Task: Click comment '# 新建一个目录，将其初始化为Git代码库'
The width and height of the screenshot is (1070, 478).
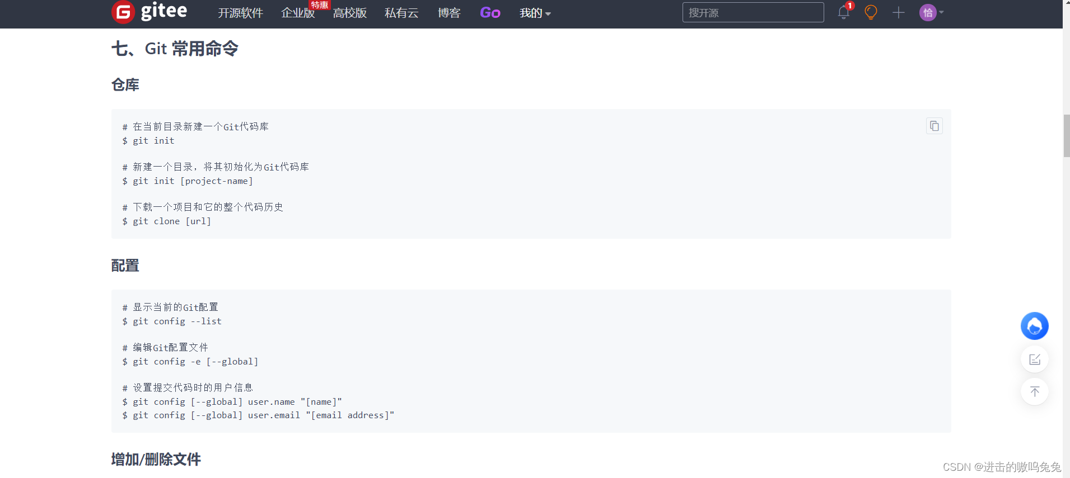Action: [216, 167]
